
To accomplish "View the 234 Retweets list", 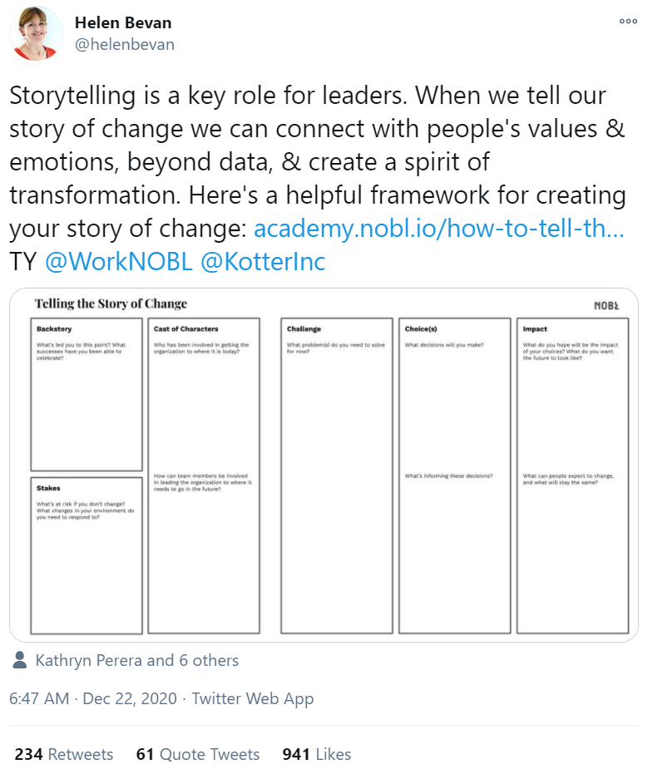I will [64, 755].
